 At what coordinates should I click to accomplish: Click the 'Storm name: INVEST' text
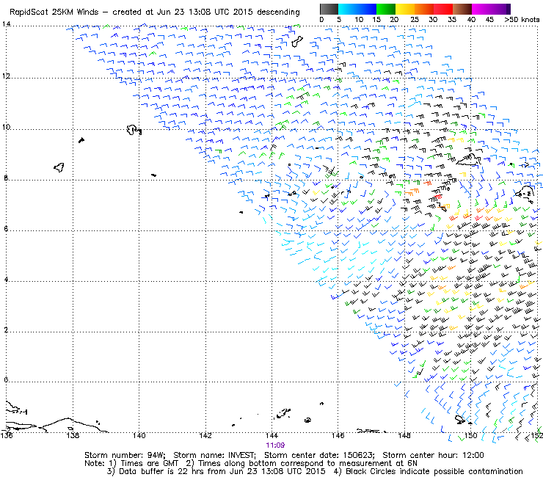(214, 455)
